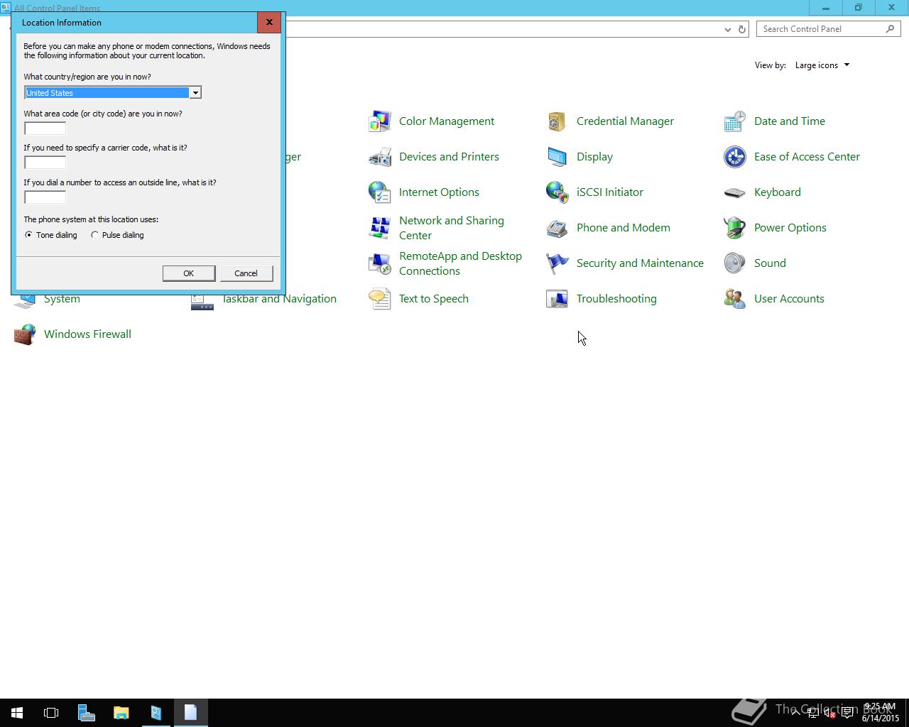Screen dimensions: 909x727
Task: Open User Accounts icon
Action: pos(735,299)
